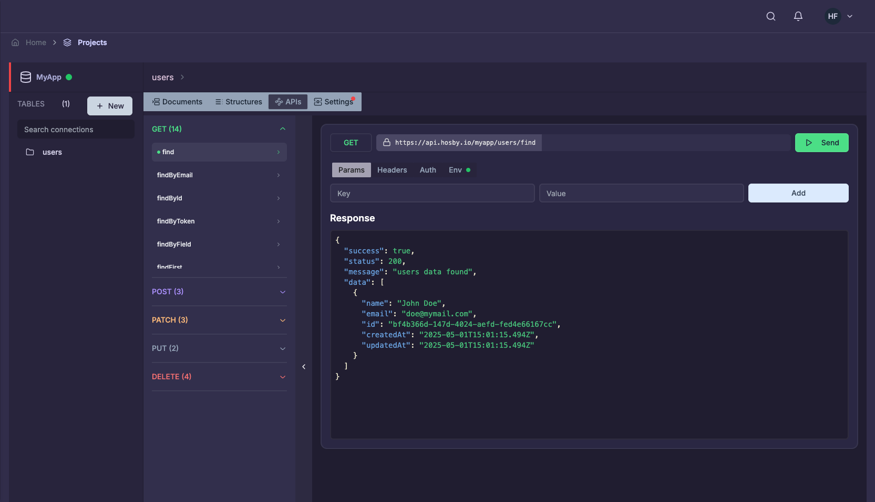This screenshot has height=502, width=875.
Task: Open the notifications bell
Action: [798, 16]
